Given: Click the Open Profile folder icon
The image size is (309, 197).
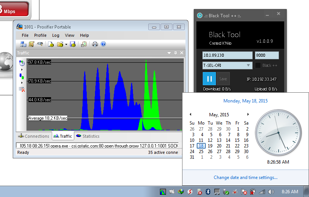Looking at the screenshot, I should 60,44.
